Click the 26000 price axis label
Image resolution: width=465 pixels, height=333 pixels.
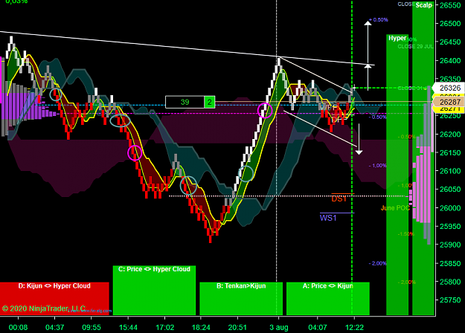[450, 208]
